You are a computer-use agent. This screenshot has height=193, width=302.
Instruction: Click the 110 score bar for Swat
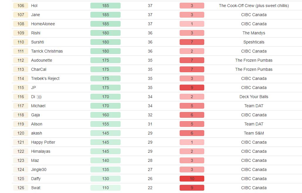(105, 188)
